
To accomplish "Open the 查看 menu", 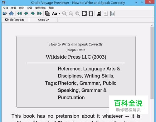I will [14, 8].
